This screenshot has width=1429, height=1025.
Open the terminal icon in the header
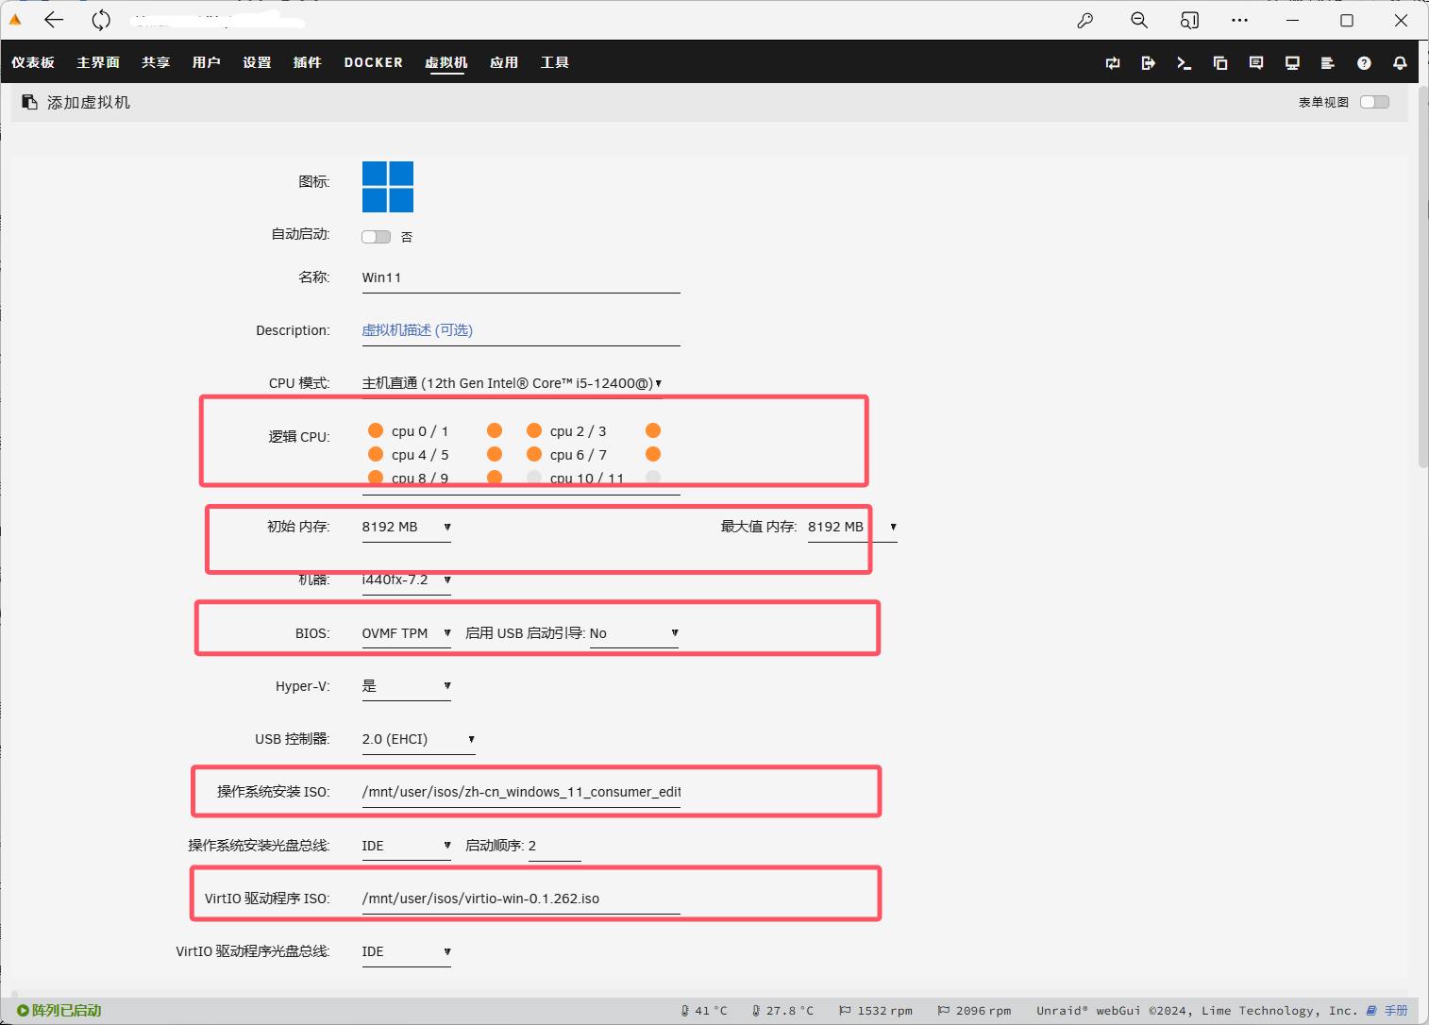tap(1184, 63)
